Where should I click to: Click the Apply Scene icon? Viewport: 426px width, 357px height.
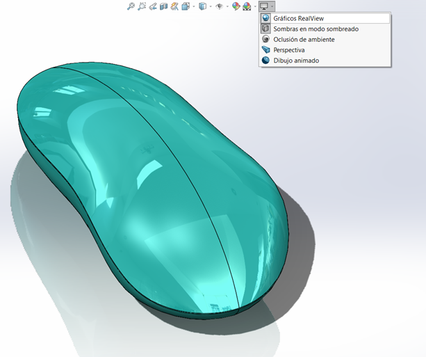[247, 6]
